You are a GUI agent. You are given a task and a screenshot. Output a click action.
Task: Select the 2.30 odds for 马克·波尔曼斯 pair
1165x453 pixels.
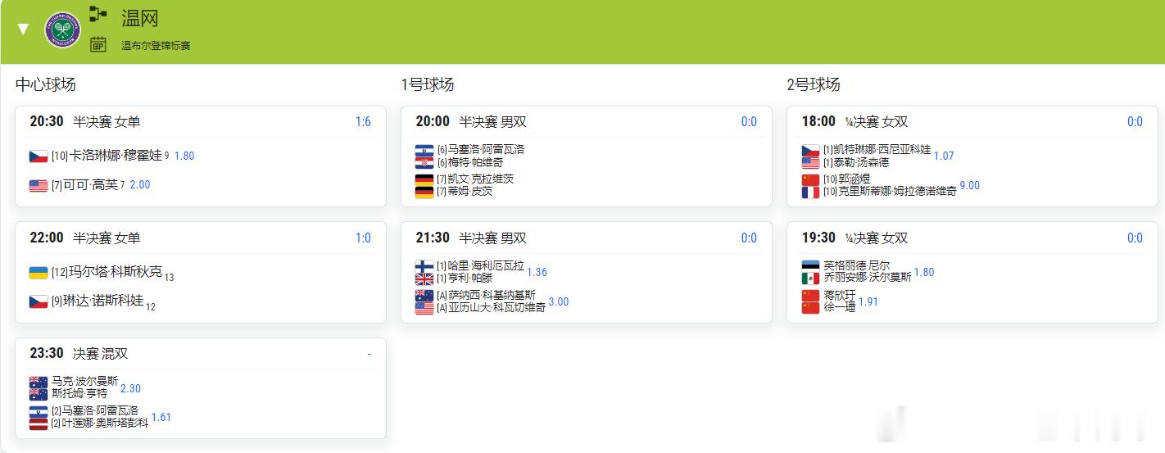click(130, 389)
